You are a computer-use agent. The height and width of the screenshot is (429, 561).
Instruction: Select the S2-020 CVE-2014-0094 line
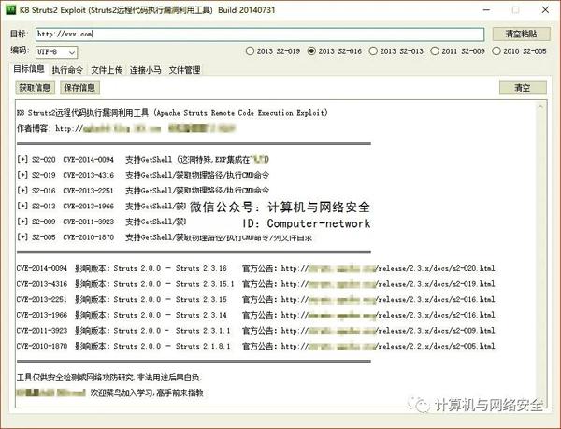(143, 160)
